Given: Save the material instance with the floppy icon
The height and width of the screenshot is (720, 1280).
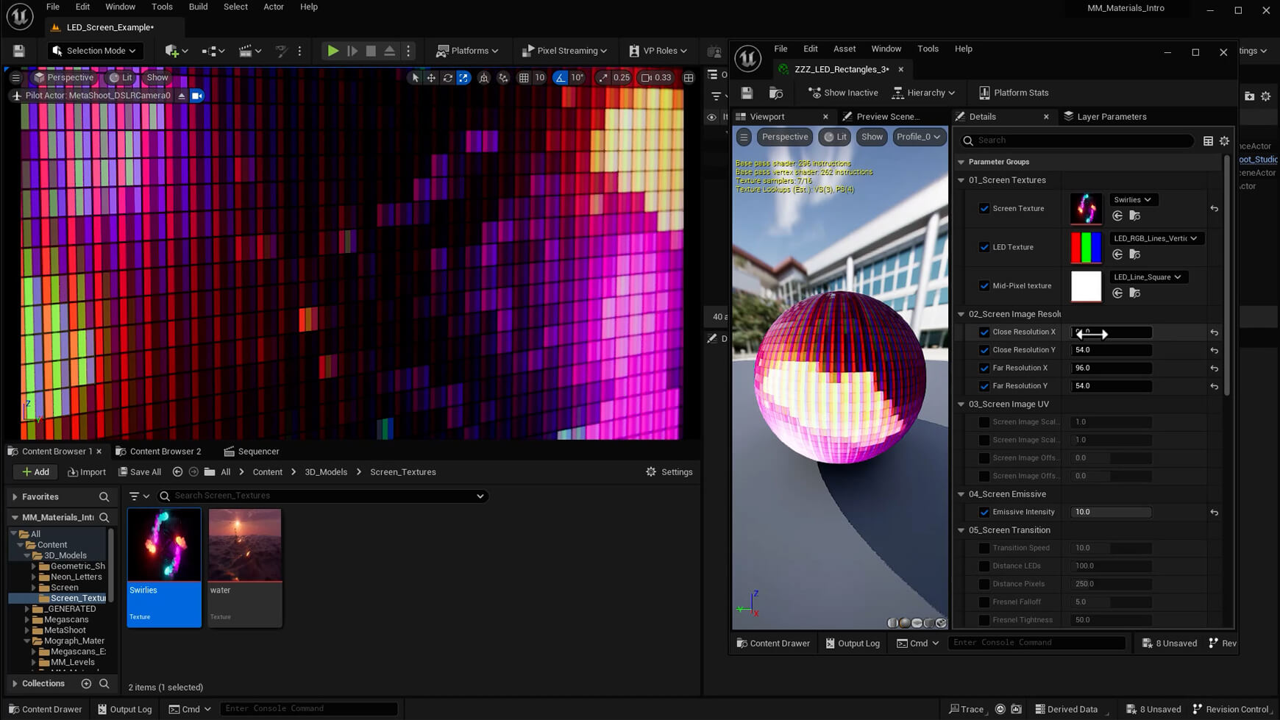Looking at the screenshot, I should pos(747,93).
